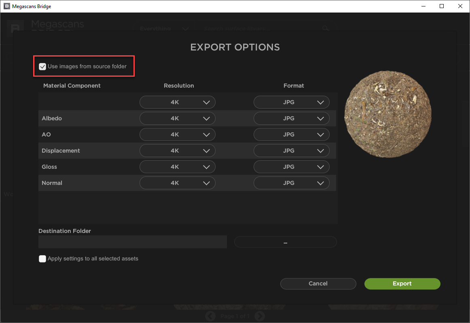Click the browse ... button for destination folder
Viewport: 470px width, 323px height.
[x=285, y=242]
